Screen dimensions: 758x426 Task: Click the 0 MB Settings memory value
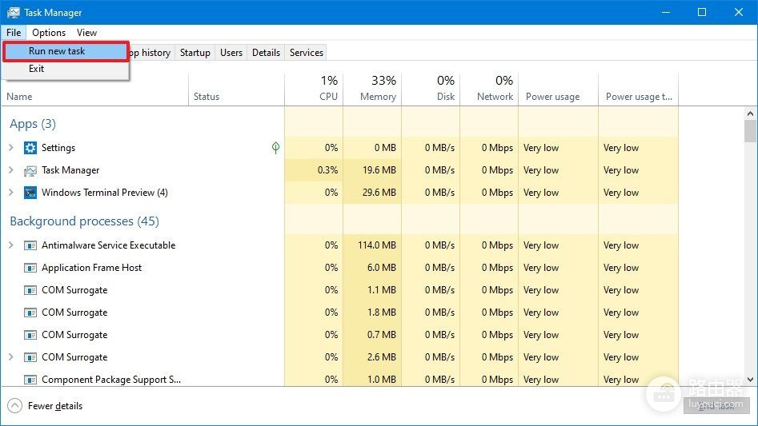tap(385, 148)
